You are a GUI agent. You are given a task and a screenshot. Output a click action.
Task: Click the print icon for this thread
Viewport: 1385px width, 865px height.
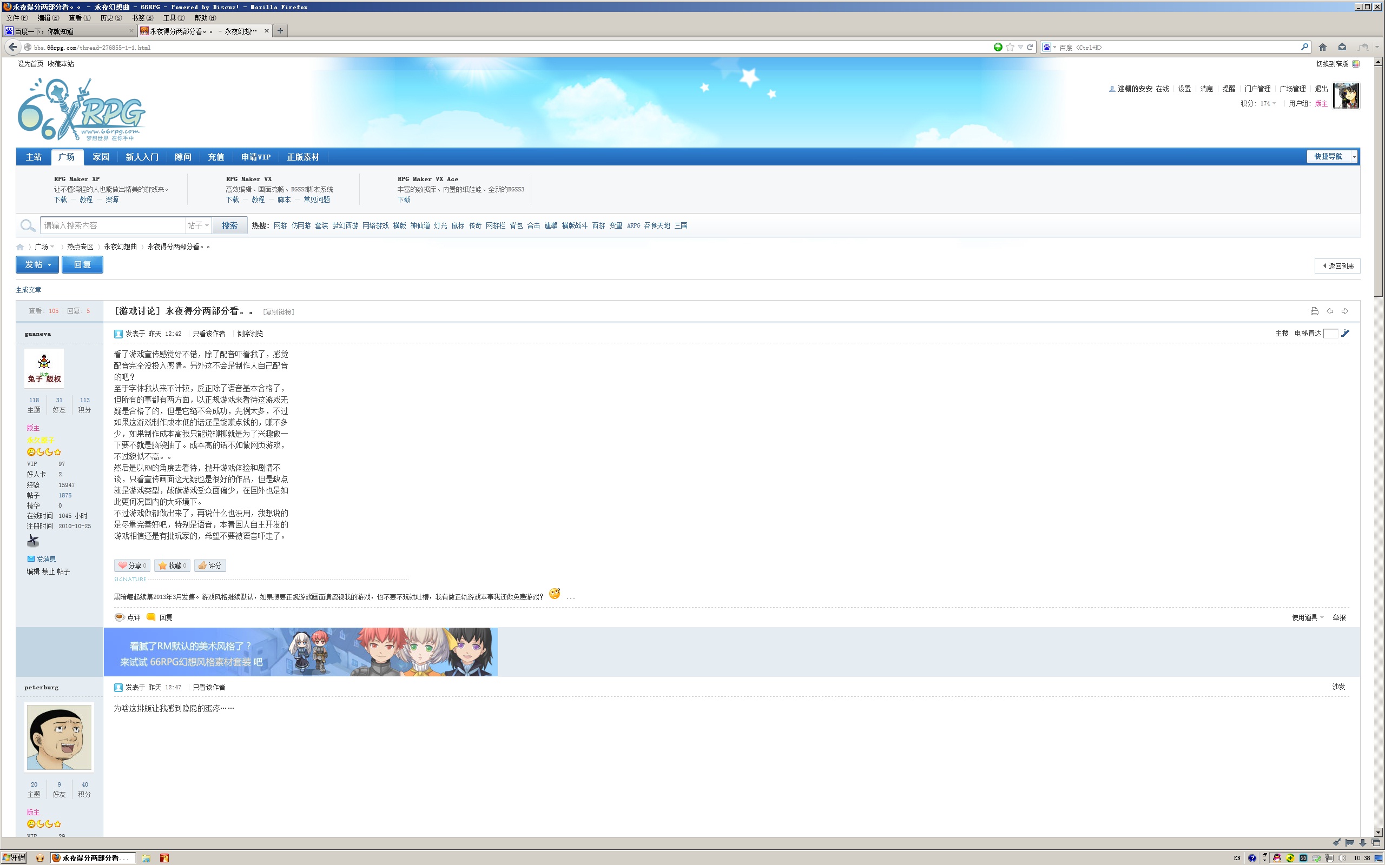point(1314,311)
